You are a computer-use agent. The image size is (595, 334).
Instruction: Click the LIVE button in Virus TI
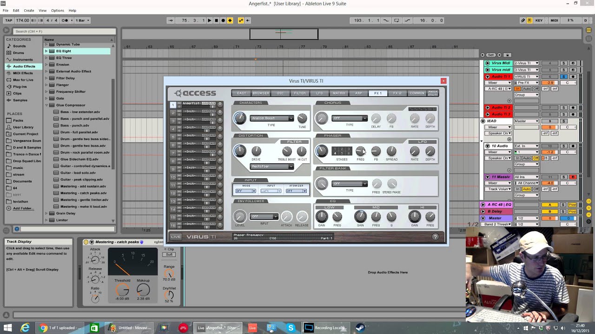click(x=176, y=237)
